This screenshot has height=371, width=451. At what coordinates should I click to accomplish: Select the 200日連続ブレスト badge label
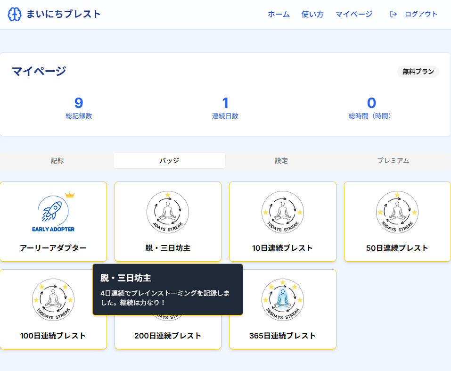tap(168, 336)
